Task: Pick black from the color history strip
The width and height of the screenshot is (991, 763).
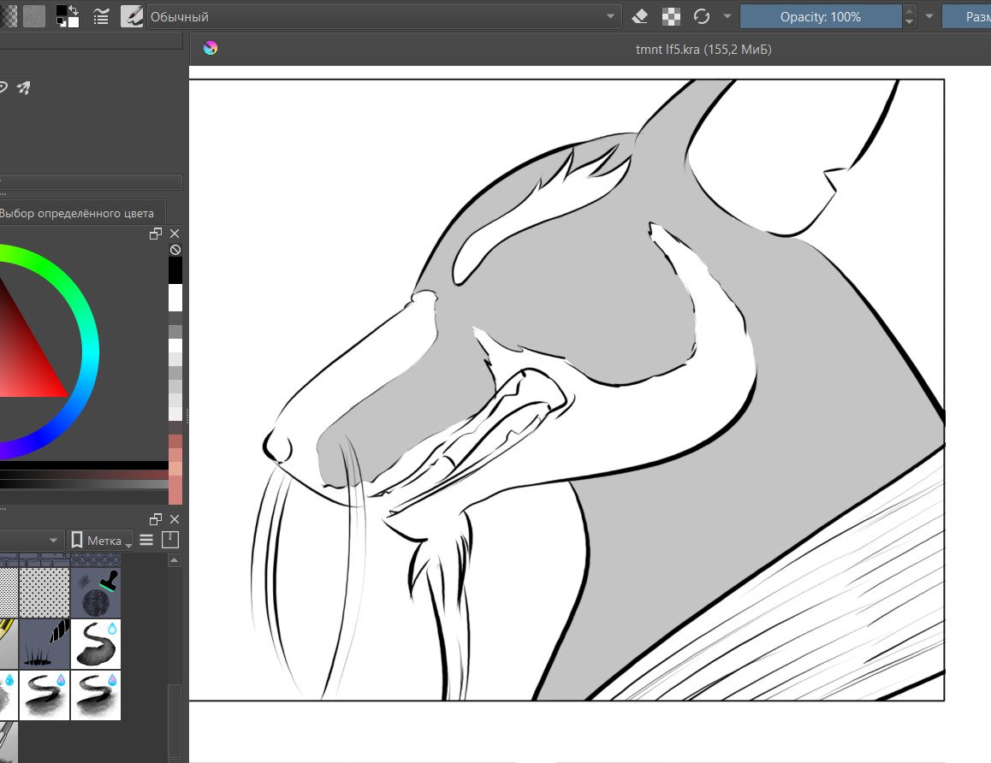Action: [175, 269]
